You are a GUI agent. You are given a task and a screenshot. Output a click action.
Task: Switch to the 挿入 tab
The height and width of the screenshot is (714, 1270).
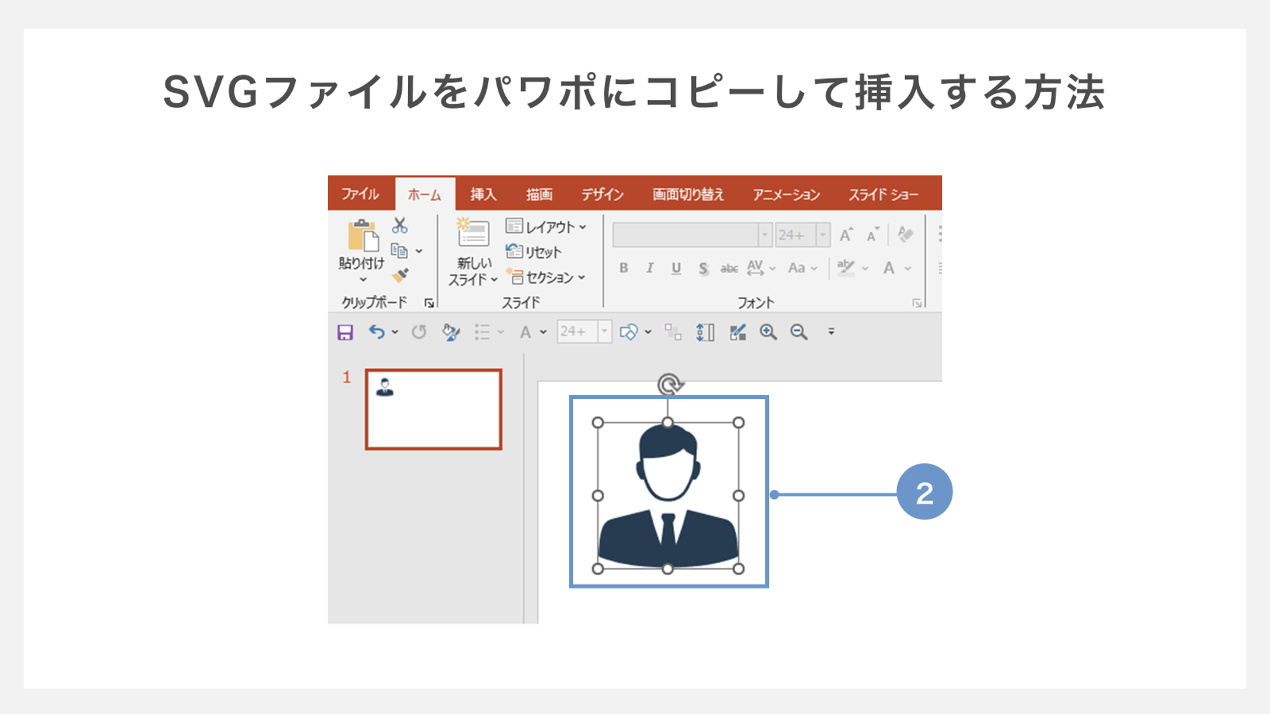(x=483, y=194)
